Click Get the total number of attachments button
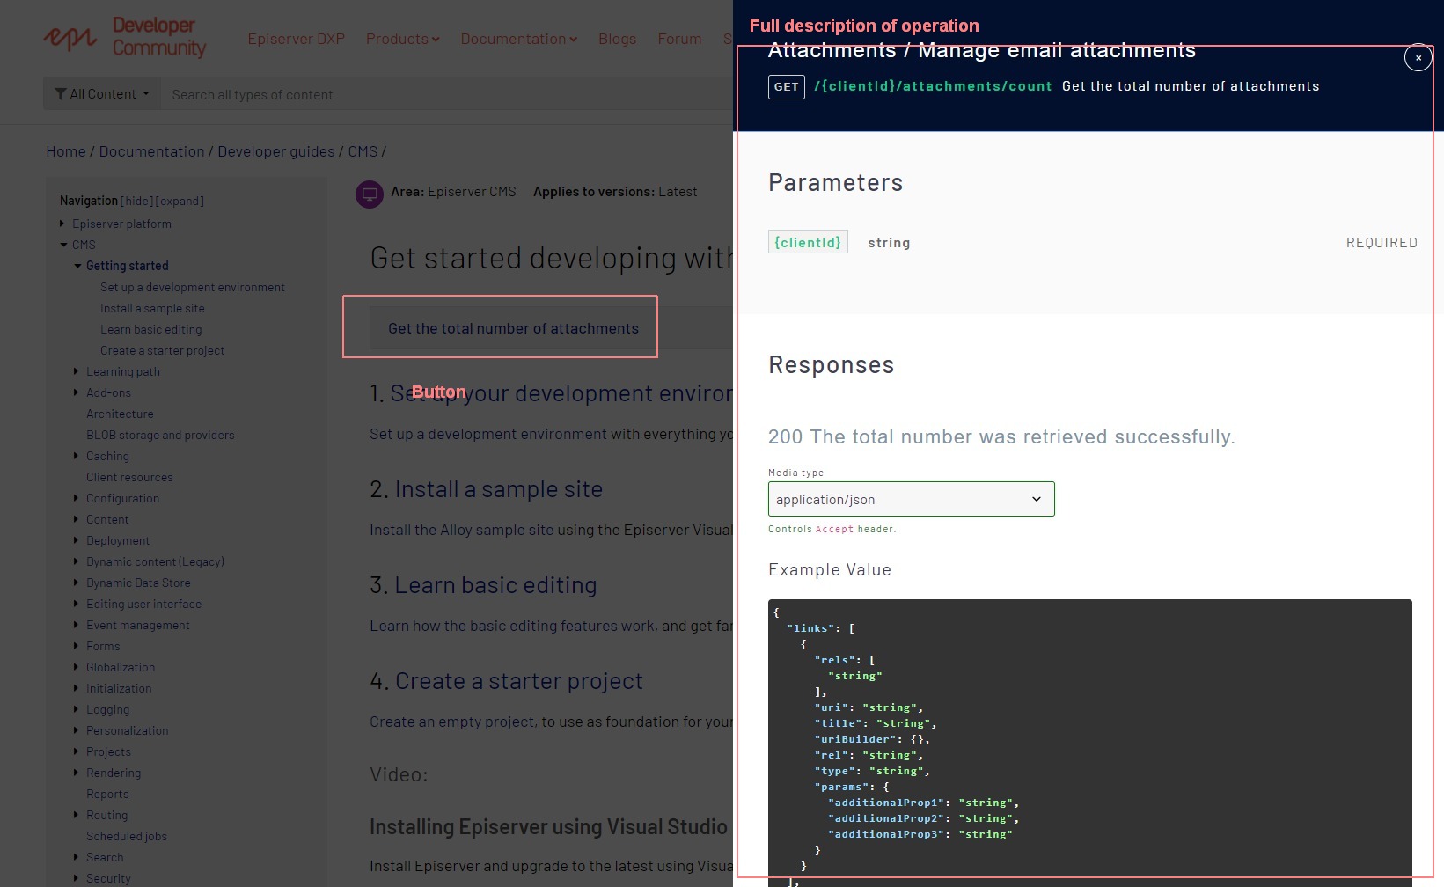The height and width of the screenshot is (887, 1444). (513, 328)
